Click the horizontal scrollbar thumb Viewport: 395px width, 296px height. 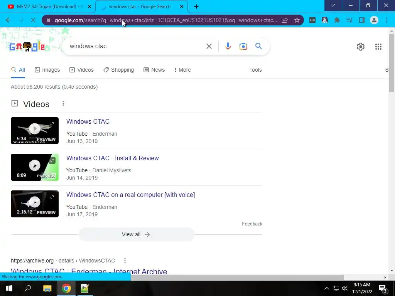click(237, 277)
